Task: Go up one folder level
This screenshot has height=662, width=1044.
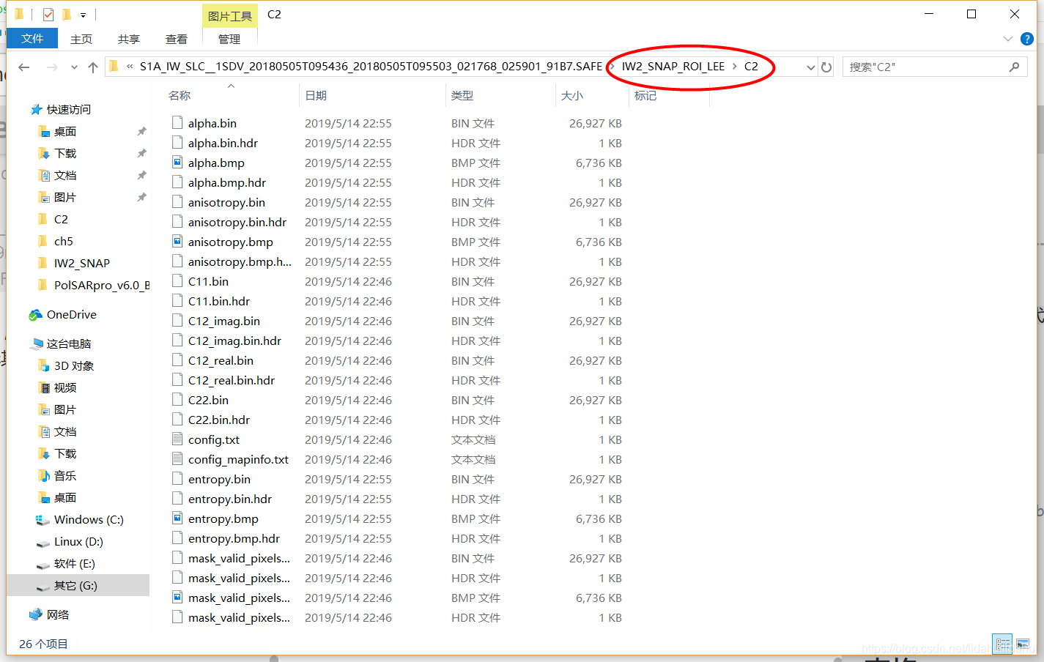Action: pos(93,67)
